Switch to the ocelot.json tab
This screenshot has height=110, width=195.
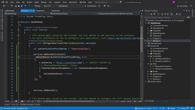pos(55,11)
